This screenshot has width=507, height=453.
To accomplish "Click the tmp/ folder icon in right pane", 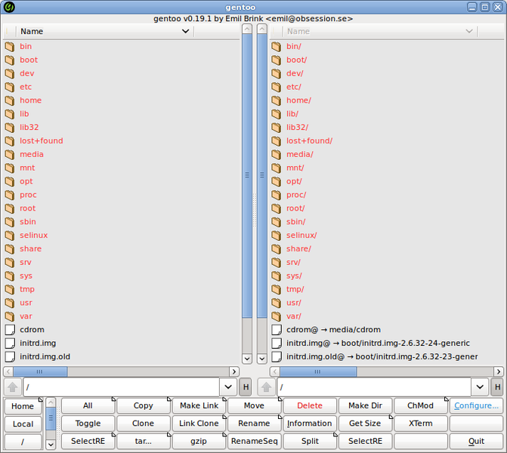I will click(x=277, y=289).
